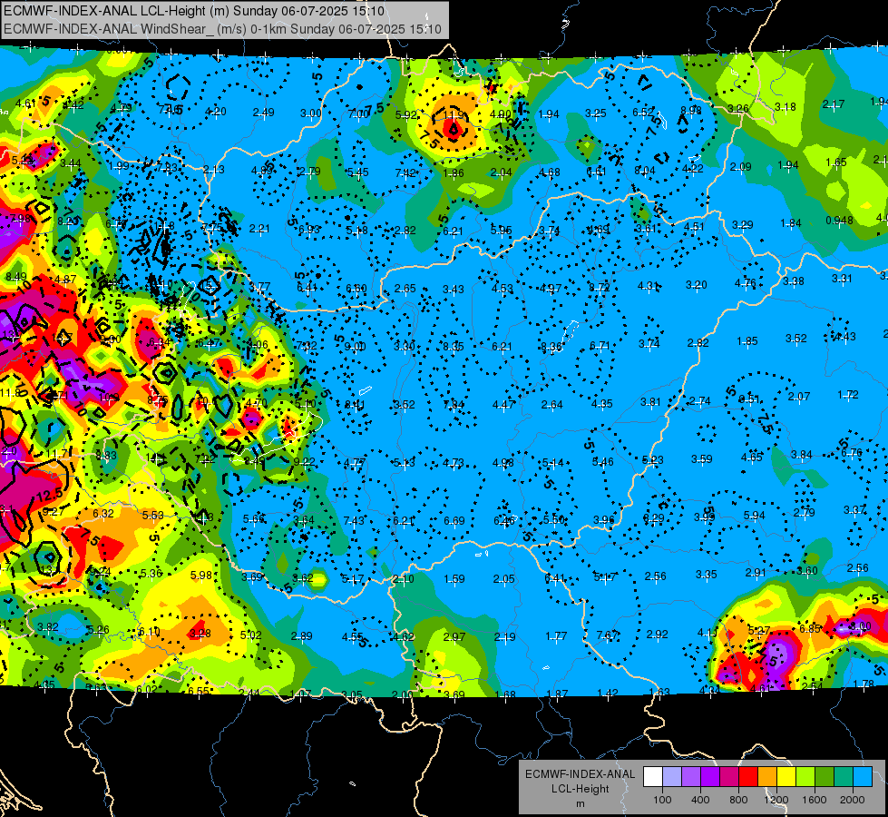Click the wind shear value 3.18

pos(786,106)
